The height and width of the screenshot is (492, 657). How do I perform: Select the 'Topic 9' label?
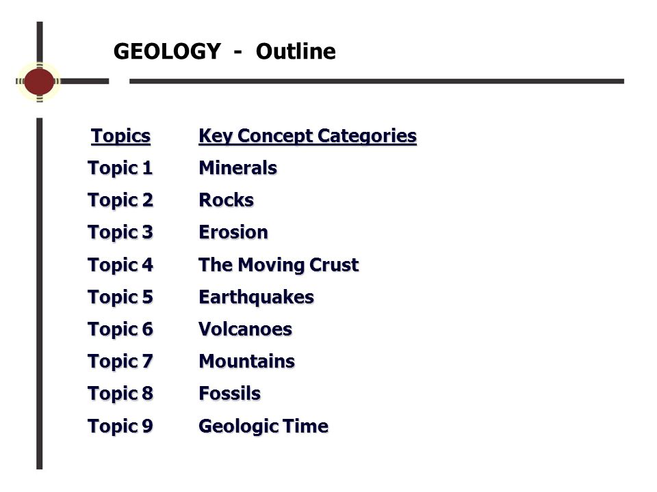(x=120, y=426)
